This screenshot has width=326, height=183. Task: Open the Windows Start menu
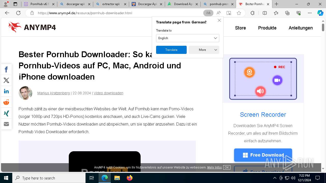point(6,178)
